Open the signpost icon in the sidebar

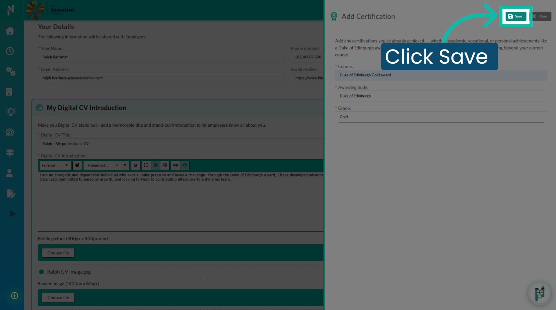point(10,152)
